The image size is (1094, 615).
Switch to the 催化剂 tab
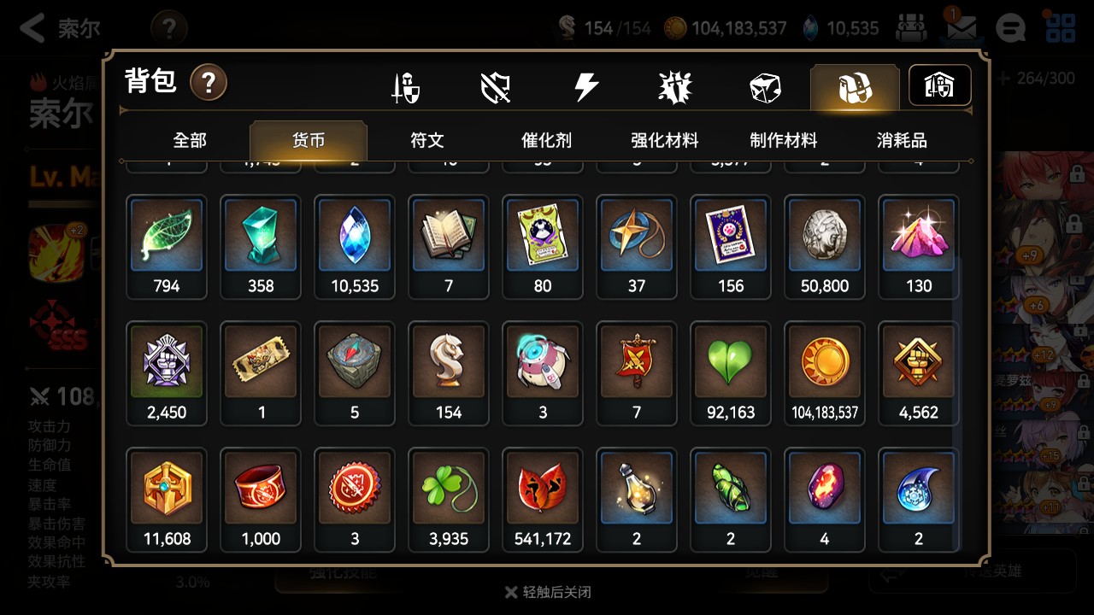click(546, 140)
